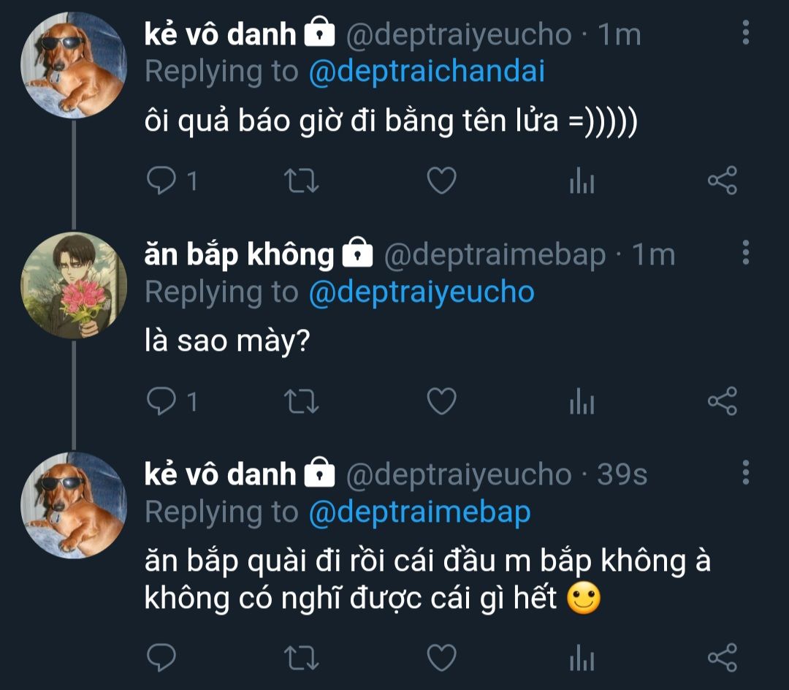Reply to the 'là sao mày?' tweet
The width and height of the screenshot is (789, 690).
[160, 401]
